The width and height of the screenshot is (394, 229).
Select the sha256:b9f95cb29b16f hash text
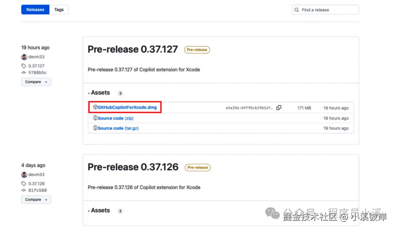click(249, 108)
